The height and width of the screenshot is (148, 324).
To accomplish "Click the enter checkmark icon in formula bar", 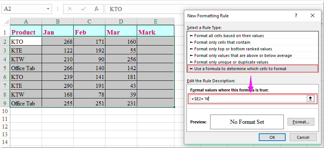I will click(84, 9).
